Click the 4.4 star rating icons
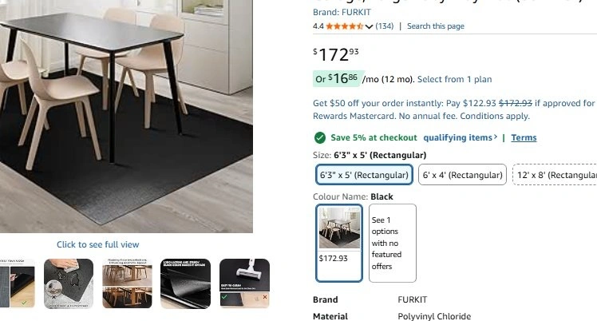The image size is (597, 321). (x=345, y=26)
